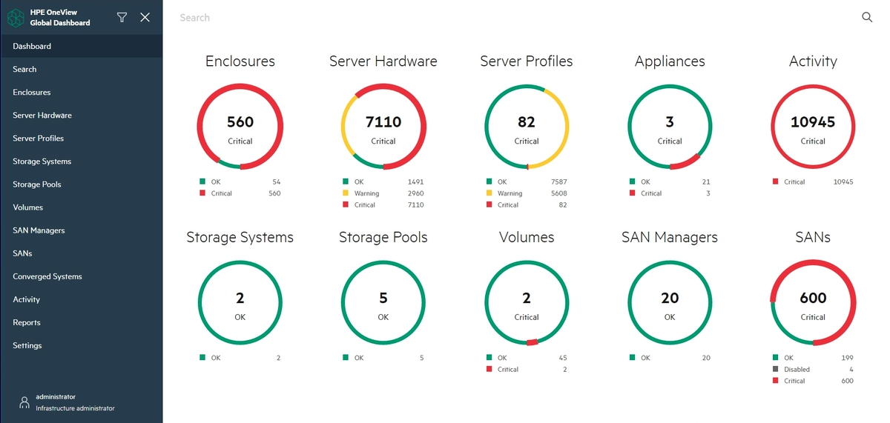Click the Enclosures 560 Critical donut chart
Viewport: 890px width, 423px height.
240,127
